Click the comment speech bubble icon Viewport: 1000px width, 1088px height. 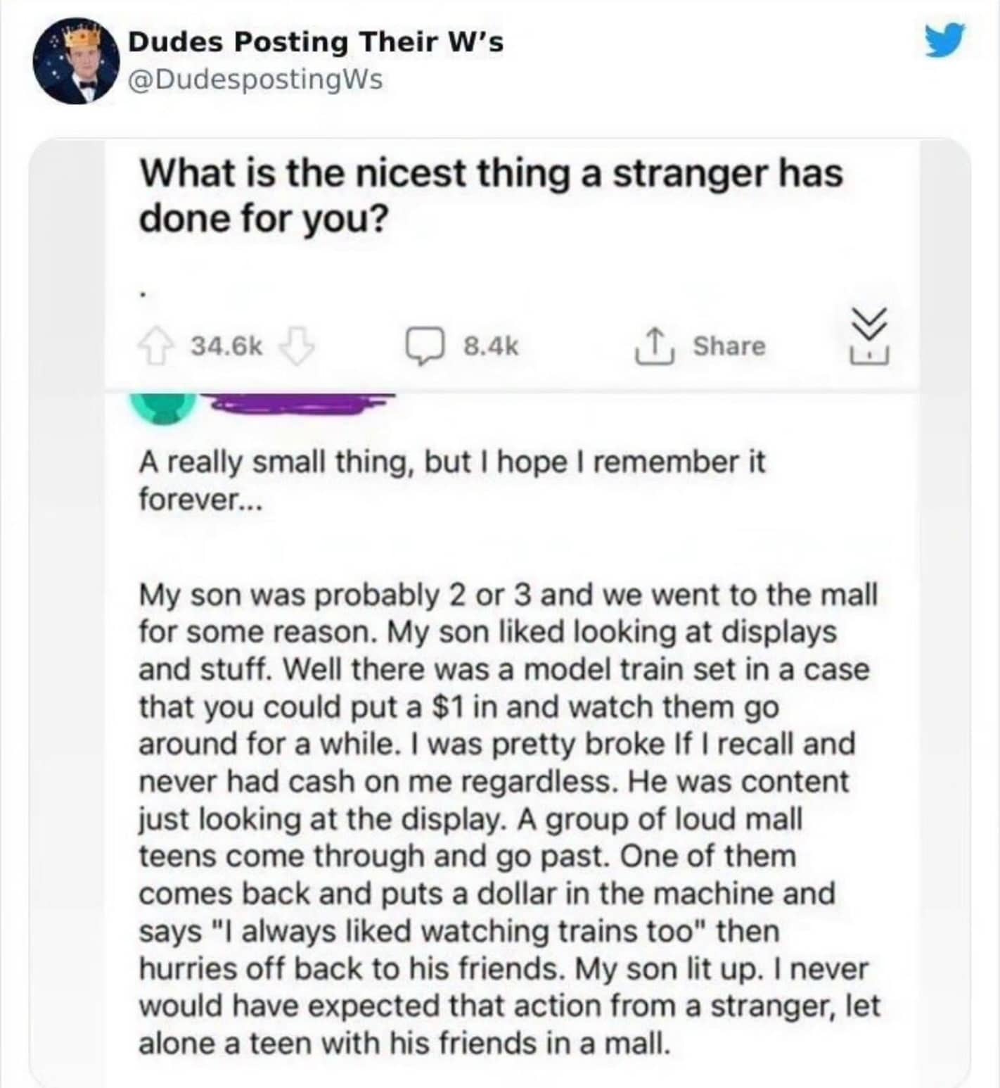click(424, 346)
